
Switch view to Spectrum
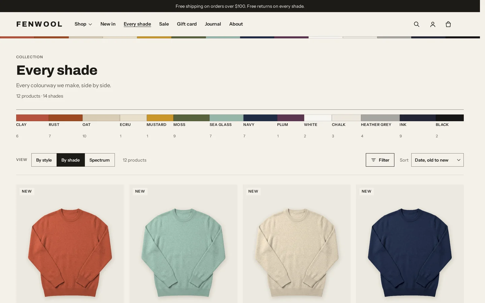[x=100, y=160]
